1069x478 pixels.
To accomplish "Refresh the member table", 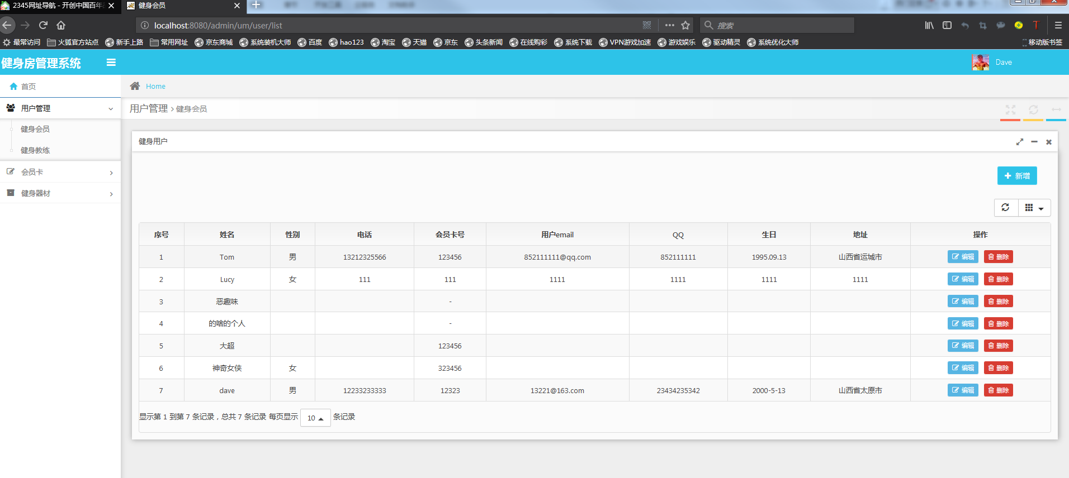I will [x=1006, y=208].
